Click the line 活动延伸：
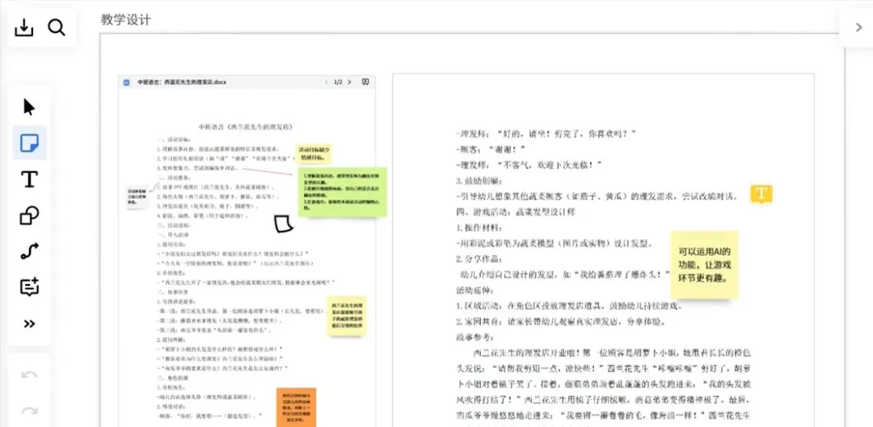 tap(475, 291)
